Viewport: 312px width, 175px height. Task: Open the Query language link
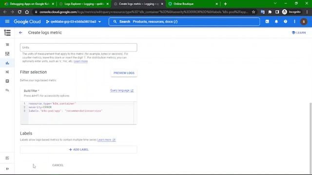tap(121, 90)
